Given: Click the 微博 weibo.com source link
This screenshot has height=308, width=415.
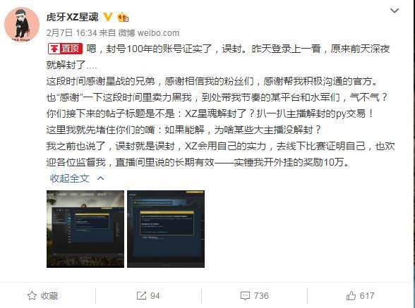Looking at the screenshot, I should (x=149, y=33).
